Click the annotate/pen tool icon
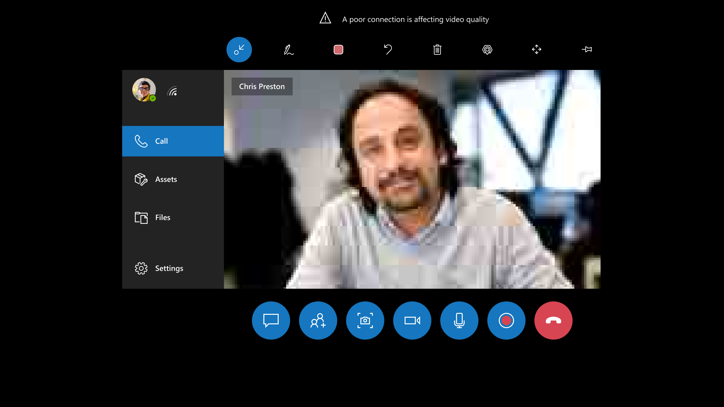The width and height of the screenshot is (724, 407). coord(289,50)
